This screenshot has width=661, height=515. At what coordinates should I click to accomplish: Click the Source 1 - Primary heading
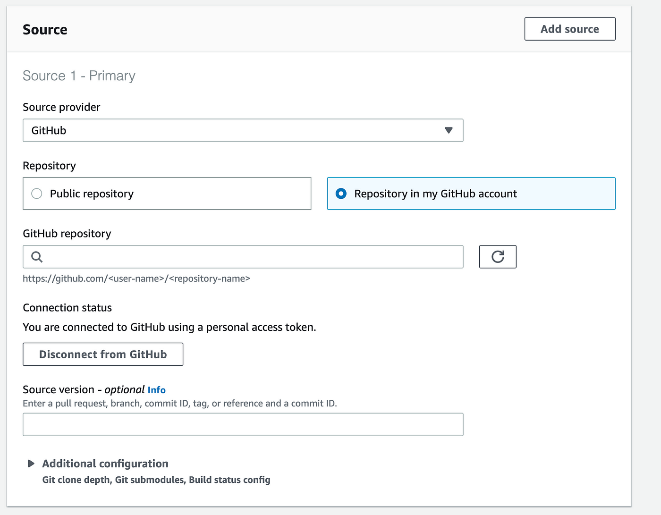point(79,76)
